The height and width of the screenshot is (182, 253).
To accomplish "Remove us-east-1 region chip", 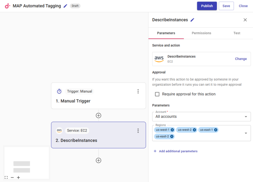I will click(216, 130).
